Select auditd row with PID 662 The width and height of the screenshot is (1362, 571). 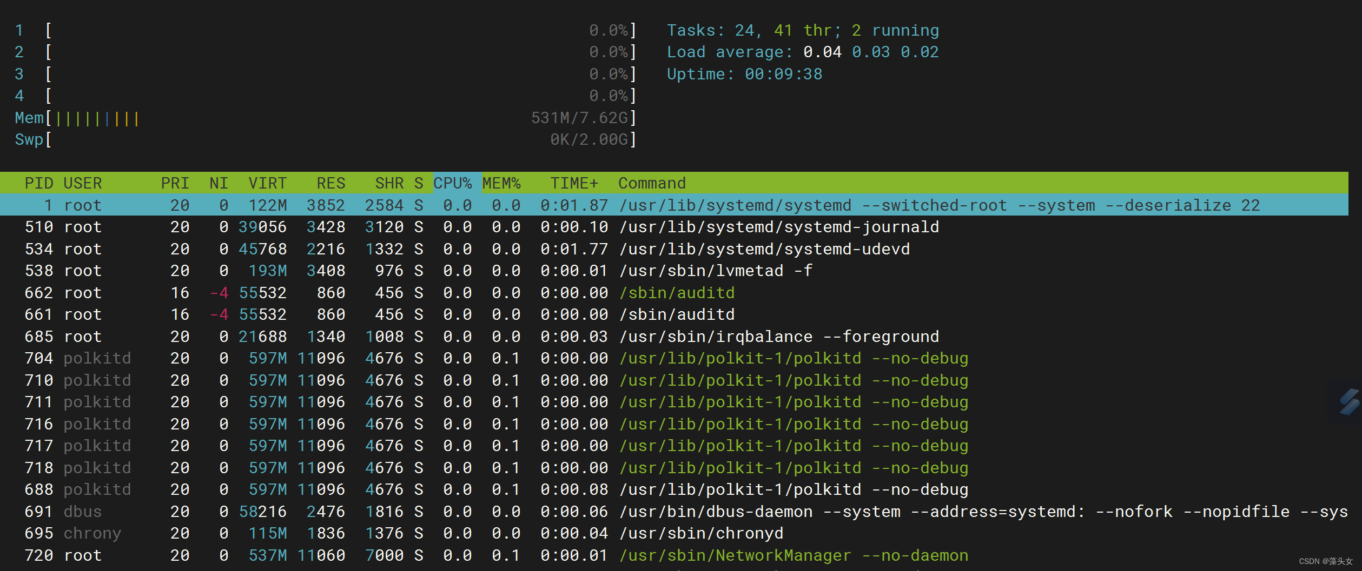[674, 292]
